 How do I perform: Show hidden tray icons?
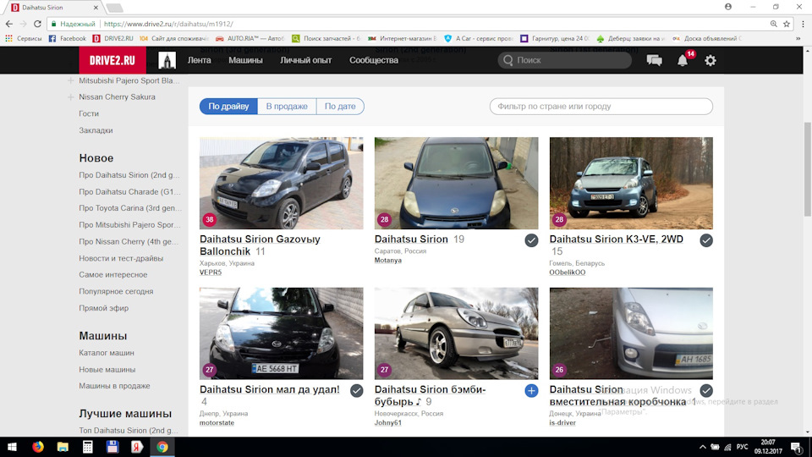702,447
